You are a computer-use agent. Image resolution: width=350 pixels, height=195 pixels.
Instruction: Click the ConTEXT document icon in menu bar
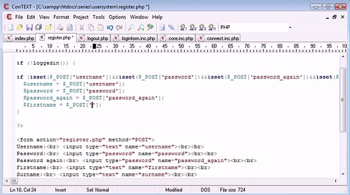coord(9,17)
